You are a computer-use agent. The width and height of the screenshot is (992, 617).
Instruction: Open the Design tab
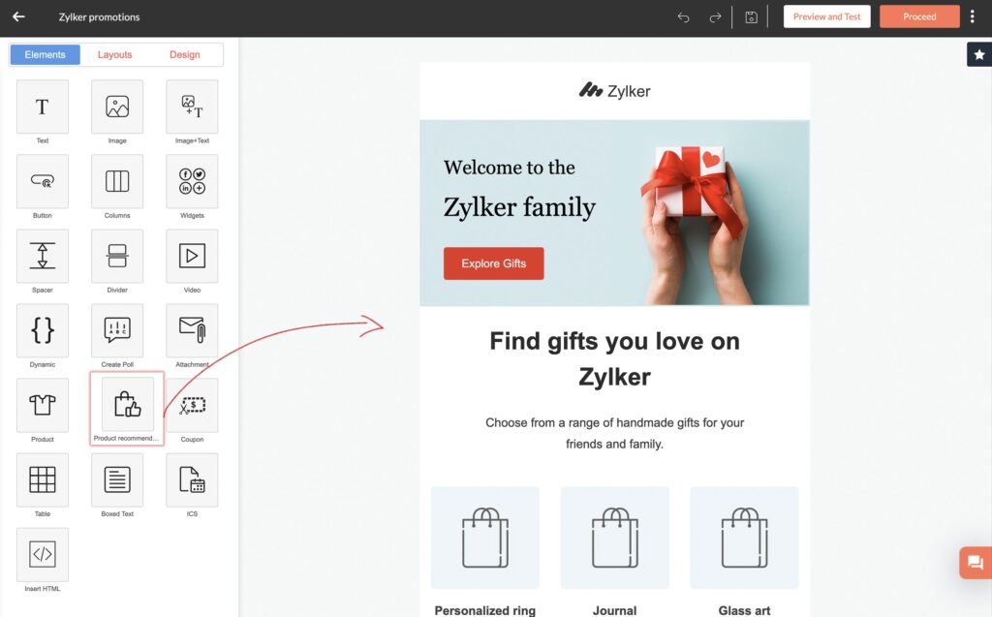(x=184, y=54)
